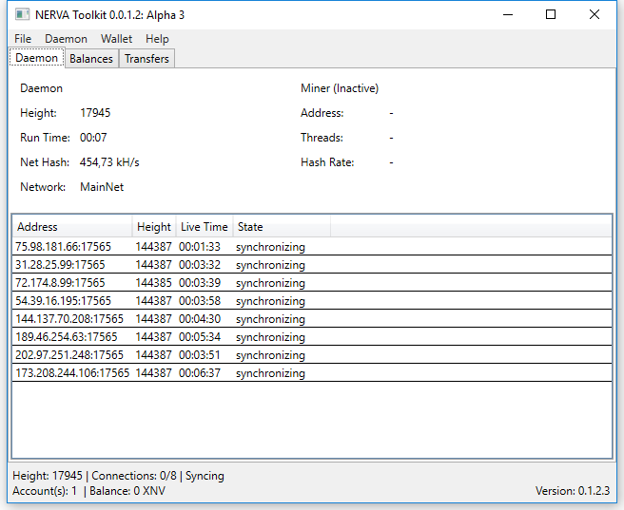Click the Hash Rate label

pyautogui.click(x=327, y=162)
